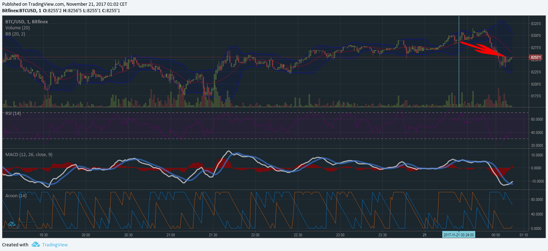Image resolution: width=548 pixels, height=251 pixels.
Task: Click the 8175'0 price axis label
Action: [x=536, y=96]
